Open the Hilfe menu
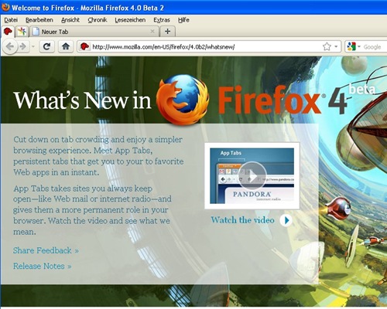Viewport: 387px width, 309px height. click(x=183, y=20)
